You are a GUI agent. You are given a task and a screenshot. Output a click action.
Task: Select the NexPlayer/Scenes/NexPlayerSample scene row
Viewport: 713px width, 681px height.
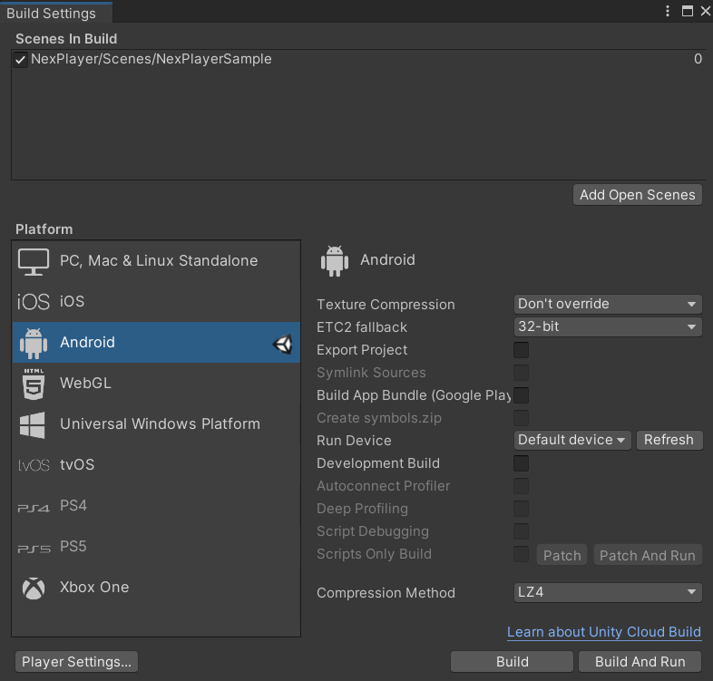click(358, 60)
